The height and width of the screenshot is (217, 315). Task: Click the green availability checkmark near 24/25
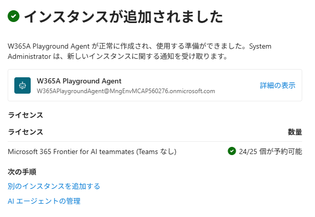232,151
